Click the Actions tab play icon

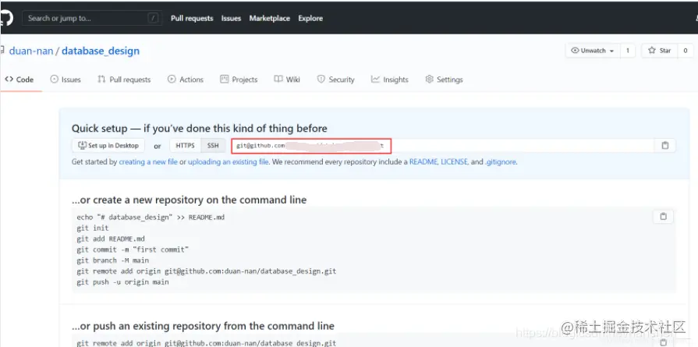pyautogui.click(x=172, y=80)
